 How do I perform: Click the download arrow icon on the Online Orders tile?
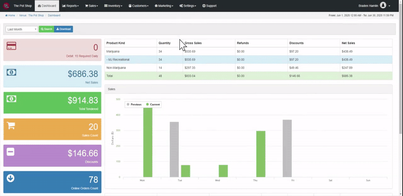point(11,178)
